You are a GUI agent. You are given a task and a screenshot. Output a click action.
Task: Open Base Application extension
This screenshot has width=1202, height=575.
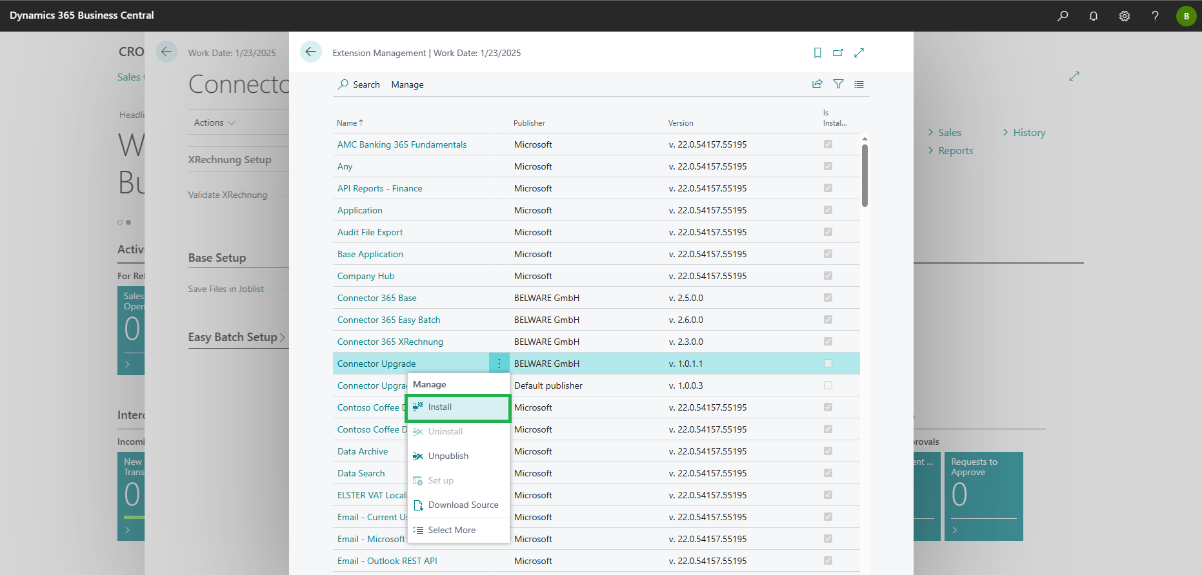[370, 255]
